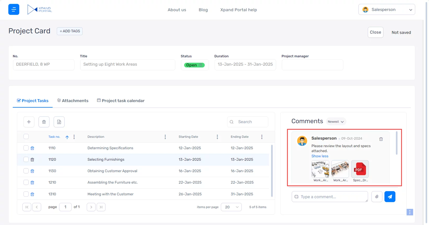429x225 pixels.
Task: Delete the Salesperson comment
Action: pos(381,139)
